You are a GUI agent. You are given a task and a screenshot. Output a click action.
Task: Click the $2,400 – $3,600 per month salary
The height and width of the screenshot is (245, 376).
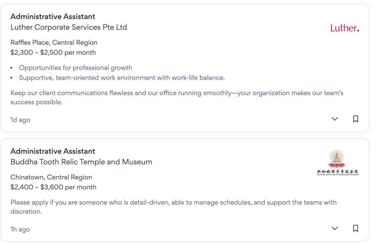[53, 187]
